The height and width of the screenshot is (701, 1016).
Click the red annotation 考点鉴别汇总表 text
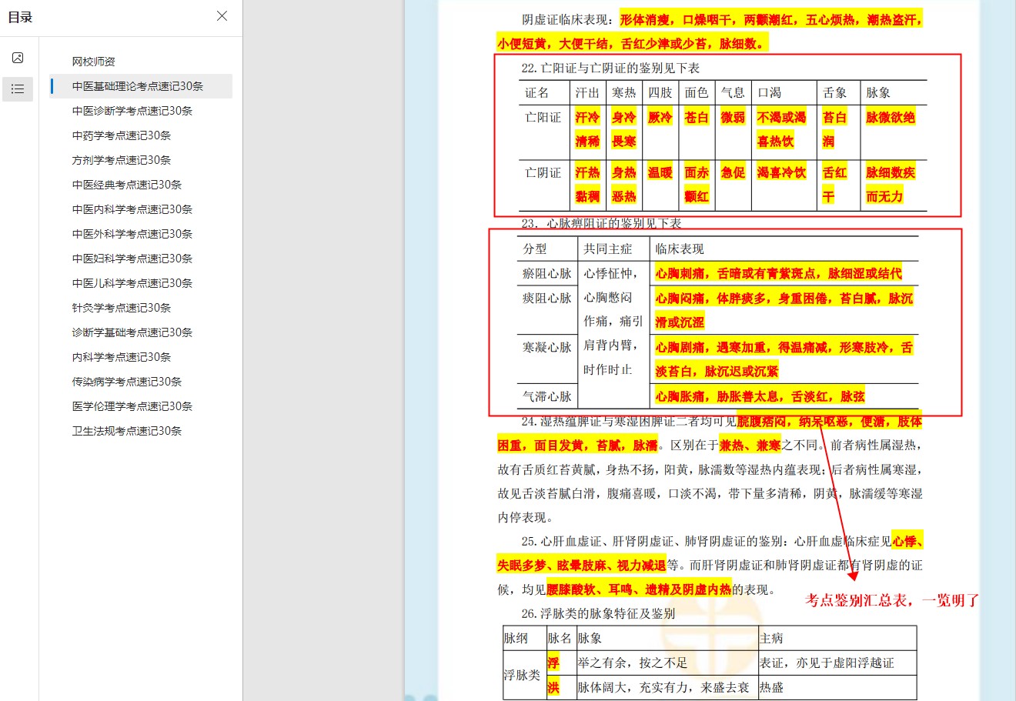[891, 600]
